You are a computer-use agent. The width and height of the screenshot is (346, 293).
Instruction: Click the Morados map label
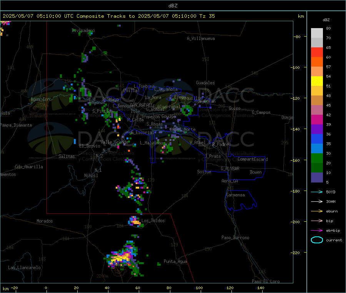[x=45, y=221]
